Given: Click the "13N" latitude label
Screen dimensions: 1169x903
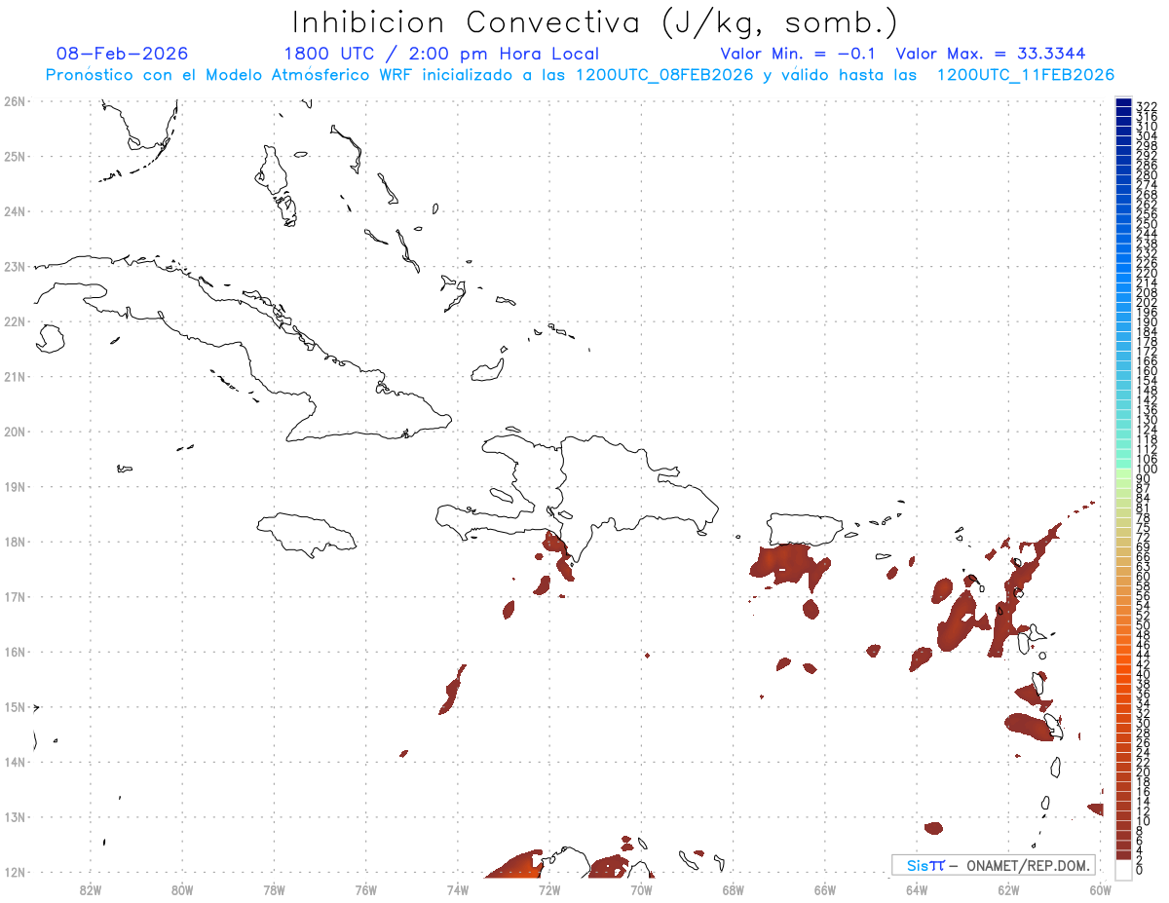Looking at the screenshot, I should coord(14,817).
